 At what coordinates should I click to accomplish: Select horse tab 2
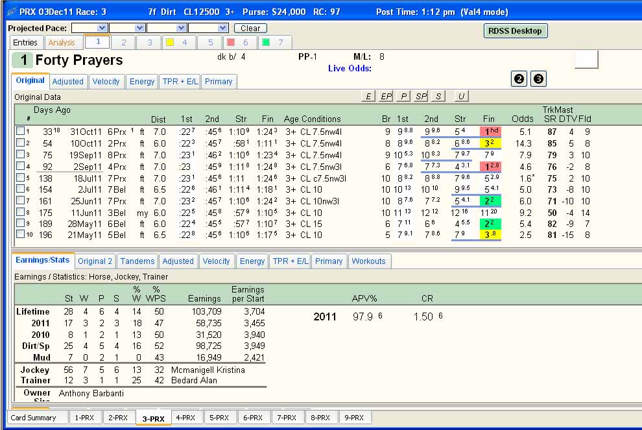pos(123,43)
